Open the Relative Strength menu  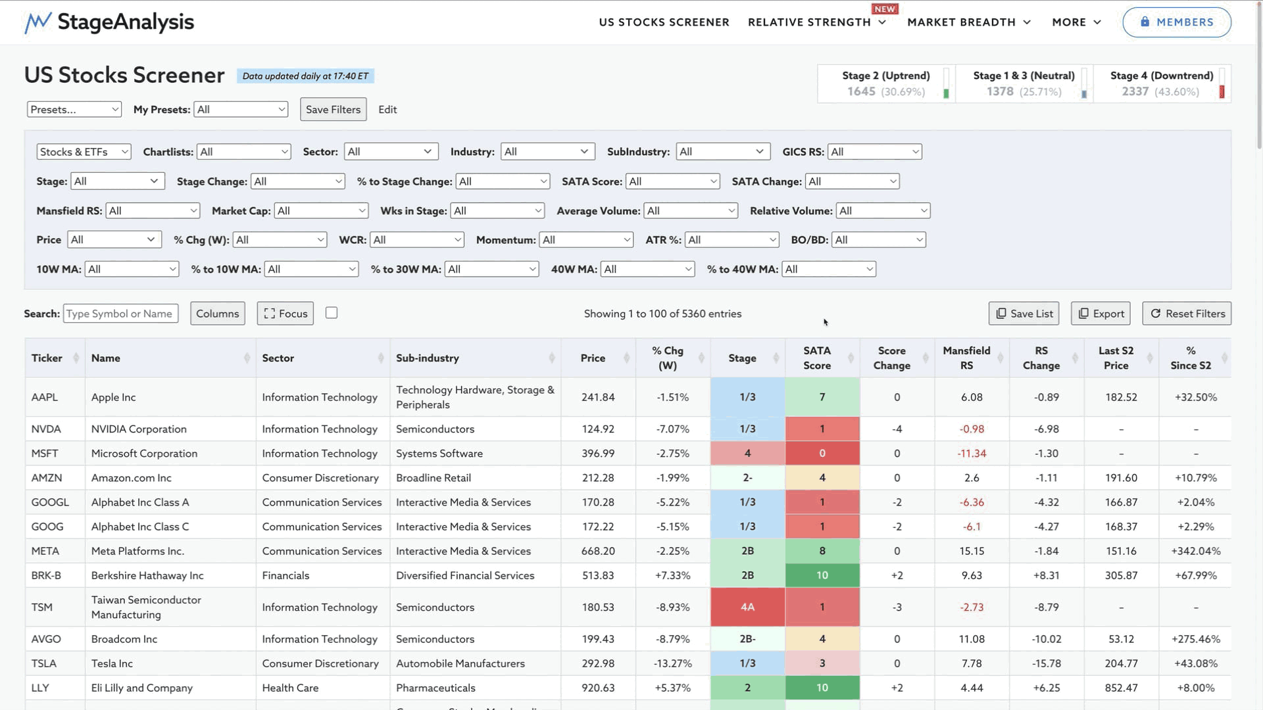(816, 22)
